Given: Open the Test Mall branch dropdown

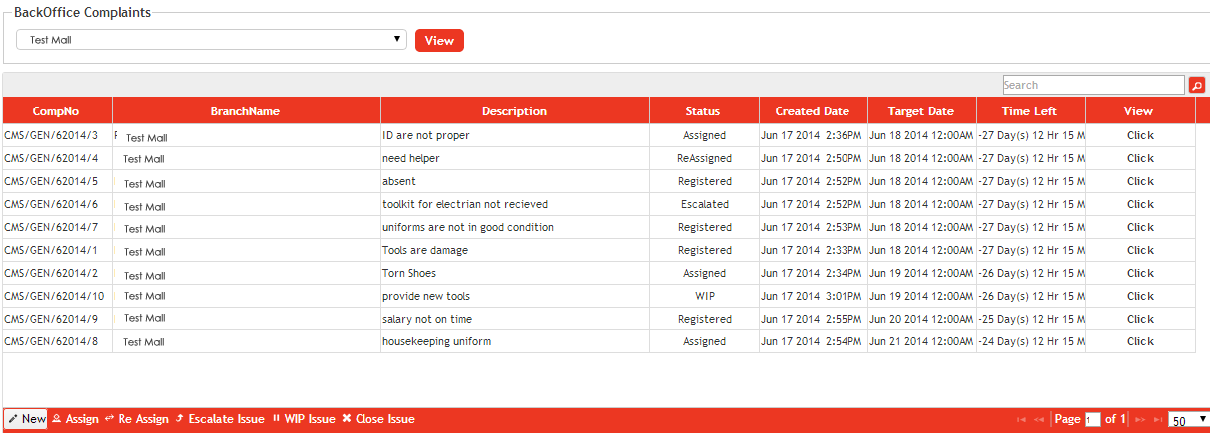Looking at the screenshot, I should coord(211,40).
